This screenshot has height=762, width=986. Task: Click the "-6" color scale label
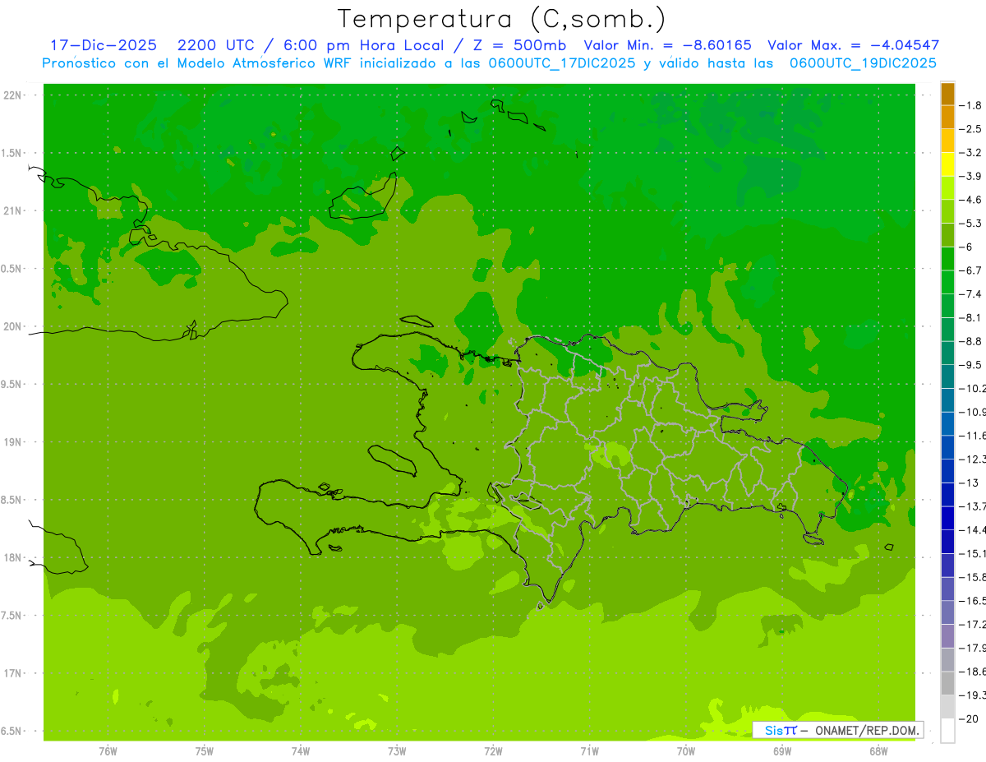tap(966, 247)
